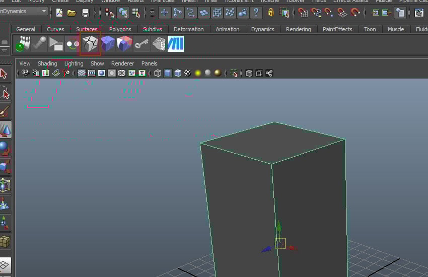Click the top face of the cube

pyautogui.click(x=273, y=142)
